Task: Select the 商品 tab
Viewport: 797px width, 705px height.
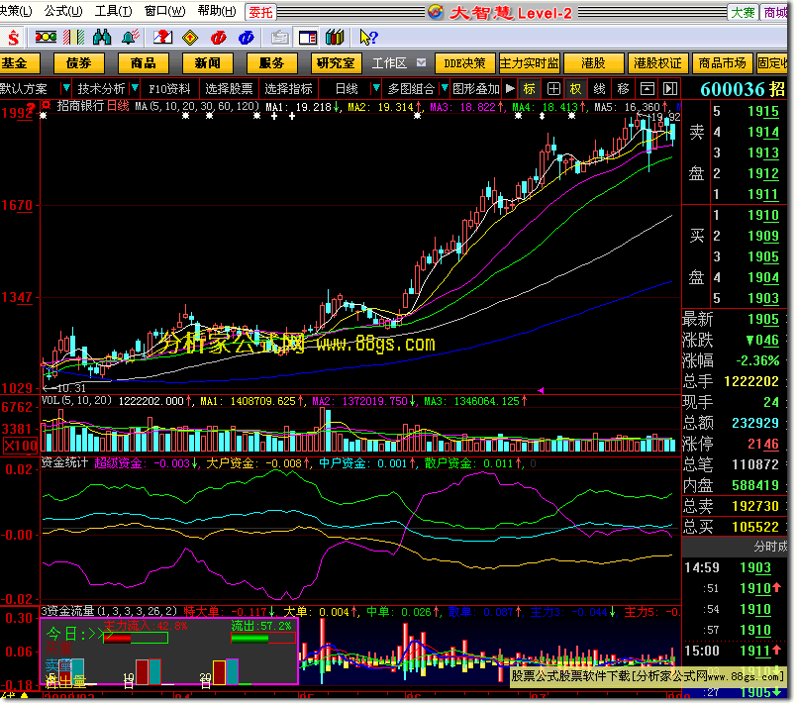Action: pos(144,63)
